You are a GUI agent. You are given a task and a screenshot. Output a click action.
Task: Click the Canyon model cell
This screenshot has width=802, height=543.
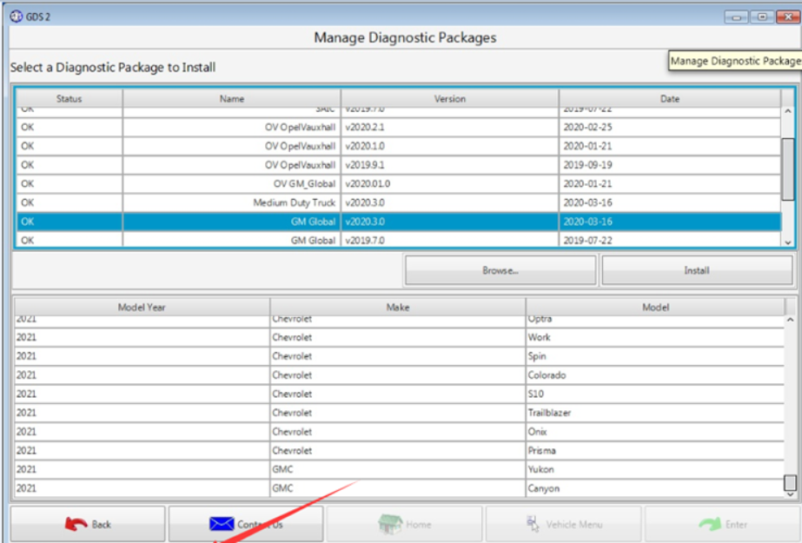655,489
